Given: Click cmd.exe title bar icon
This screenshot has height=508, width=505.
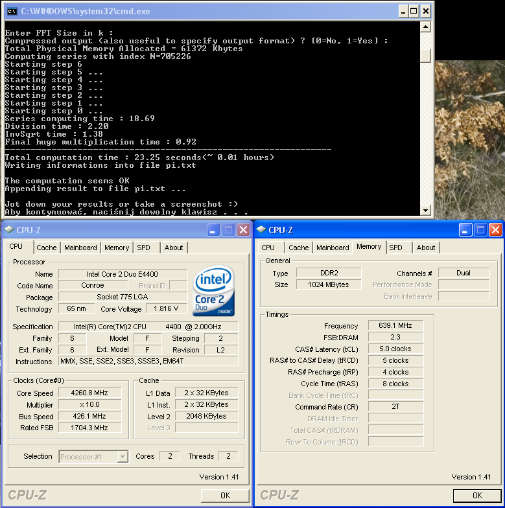Looking at the screenshot, I should pyautogui.click(x=12, y=12).
